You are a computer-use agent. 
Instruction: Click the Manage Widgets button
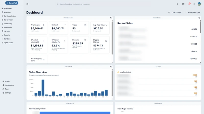[192, 12]
